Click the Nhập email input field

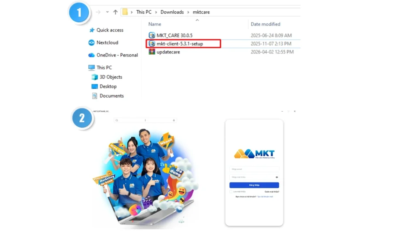pyautogui.click(x=254, y=169)
